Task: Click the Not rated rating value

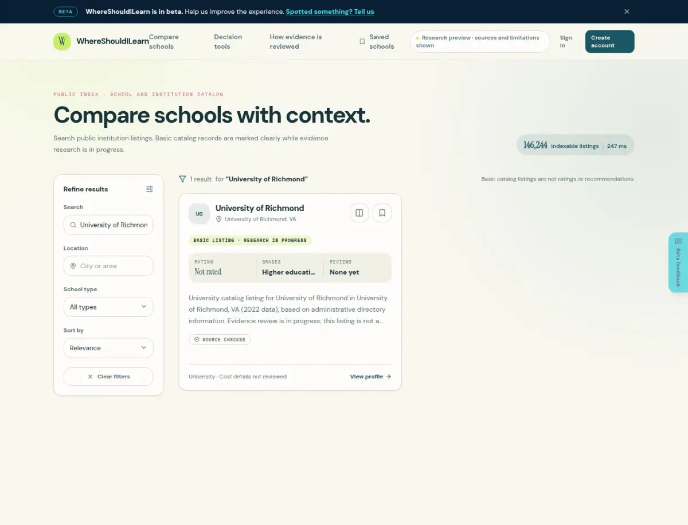Action: click(208, 272)
